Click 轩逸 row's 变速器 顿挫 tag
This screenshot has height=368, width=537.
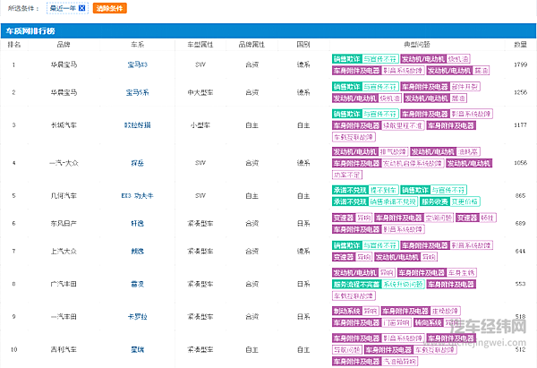coord(476,218)
